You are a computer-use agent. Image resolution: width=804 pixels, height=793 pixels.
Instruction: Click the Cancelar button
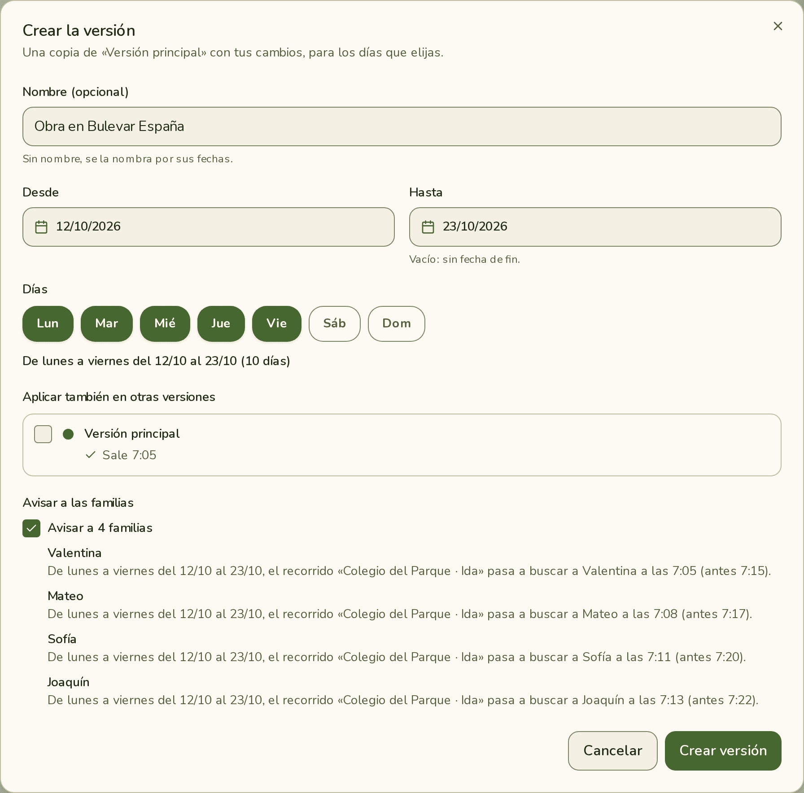613,751
